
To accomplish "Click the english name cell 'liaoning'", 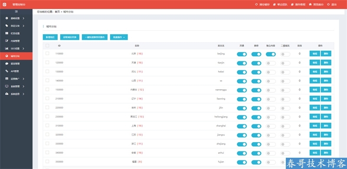I will pyautogui.click(x=221, y=99).
